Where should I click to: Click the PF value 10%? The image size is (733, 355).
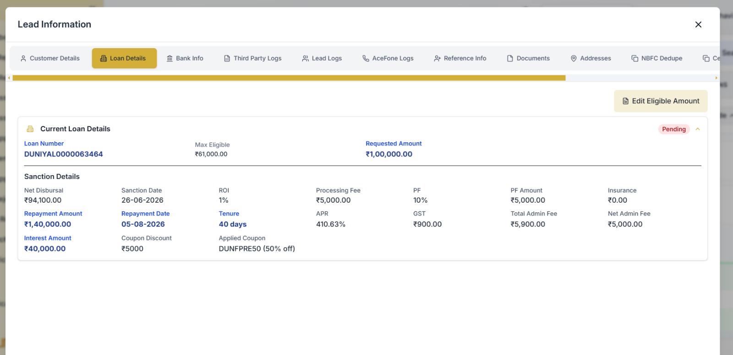[x=421, y=200]
